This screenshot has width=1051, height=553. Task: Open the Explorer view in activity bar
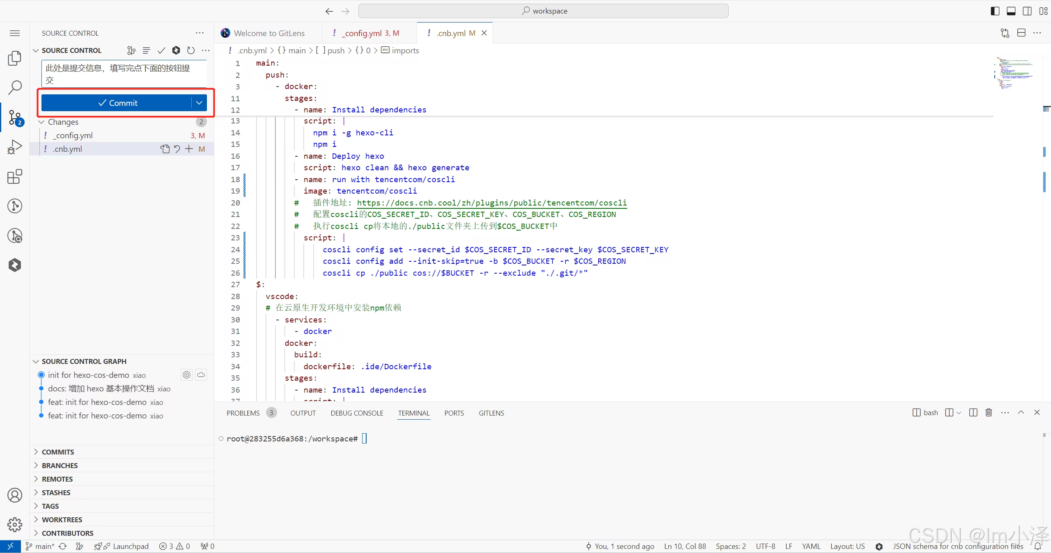[15, 58]
